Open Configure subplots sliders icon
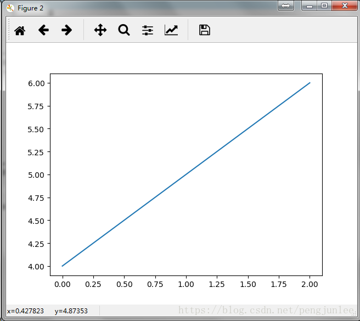This screenshot has width=360, height=321. tap(148, 30)
